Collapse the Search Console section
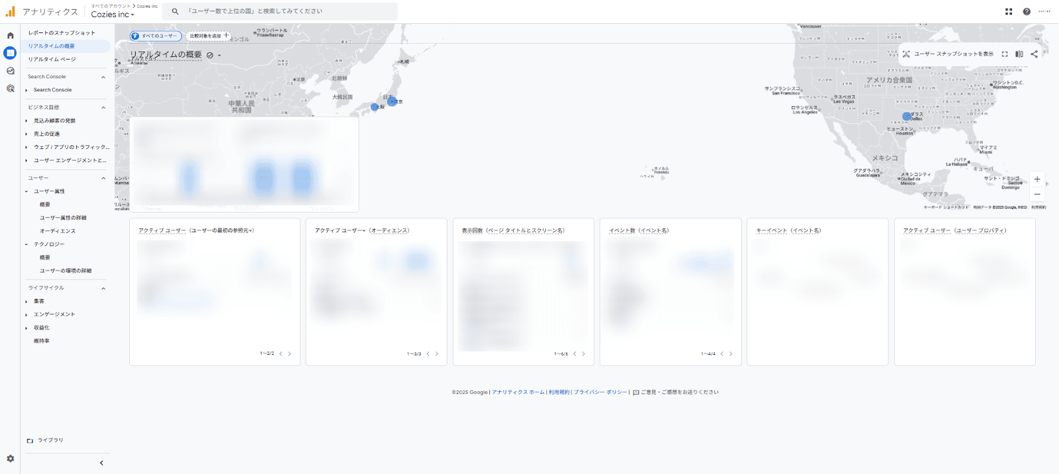The height and width of the screenshot is (474, 1059). [x=103, y=77]
